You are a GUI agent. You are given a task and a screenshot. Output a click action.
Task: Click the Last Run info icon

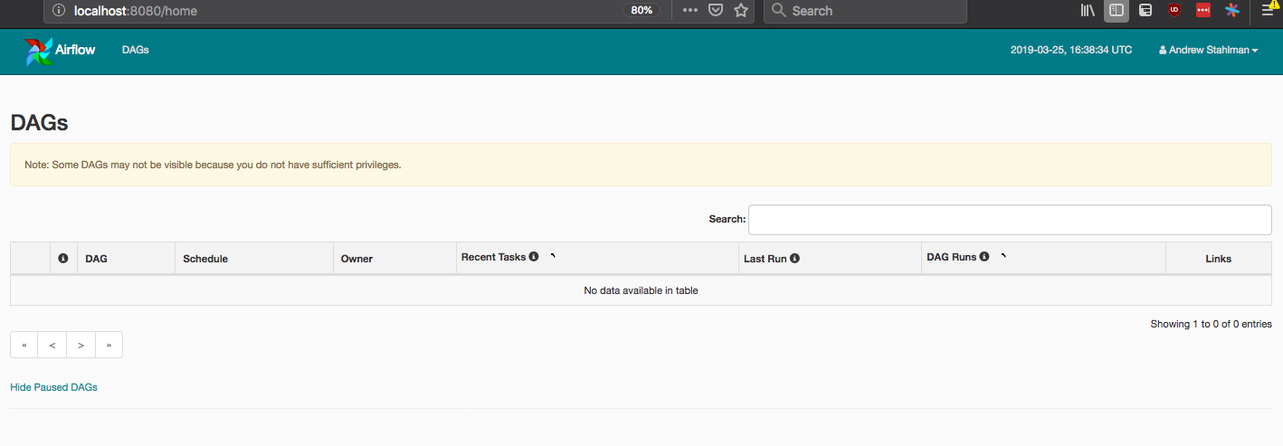(794, 258)
